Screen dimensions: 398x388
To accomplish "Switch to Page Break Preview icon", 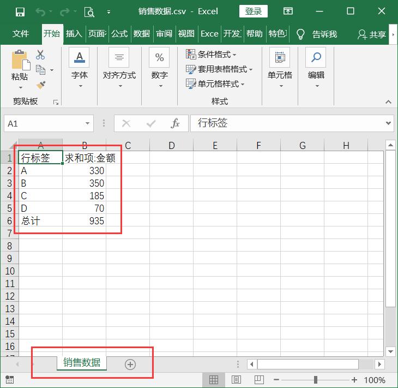I will point(259,380).
